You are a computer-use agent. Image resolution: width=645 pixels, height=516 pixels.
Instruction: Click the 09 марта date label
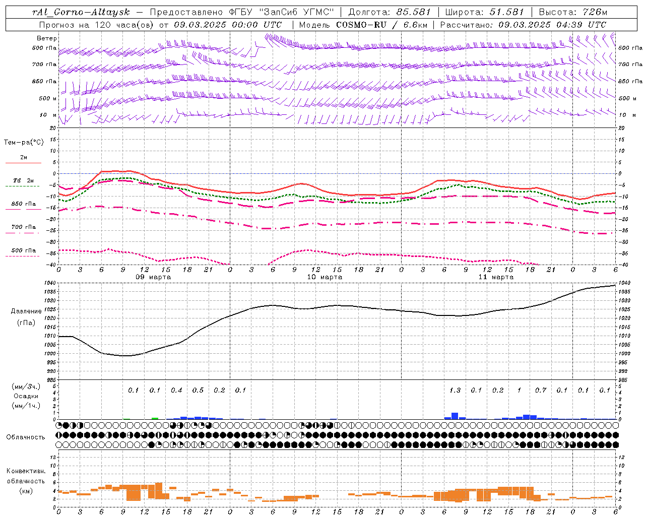[x=153, y=277]
